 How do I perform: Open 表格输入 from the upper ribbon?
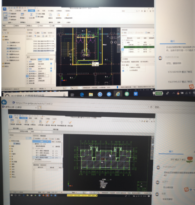tap(22, 16)
